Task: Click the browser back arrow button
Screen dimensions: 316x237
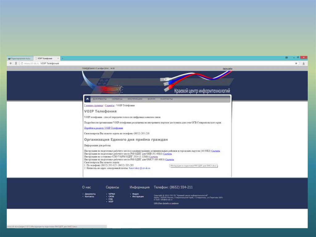Action: click(11, 63)
